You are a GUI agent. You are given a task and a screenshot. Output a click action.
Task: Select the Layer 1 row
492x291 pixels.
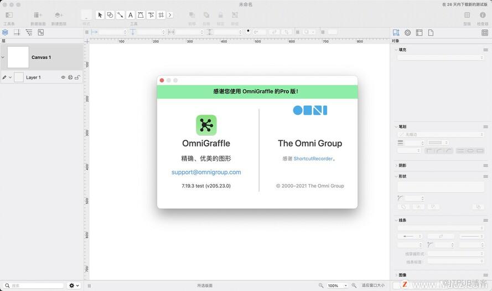pyautogui.click(x=42, y=77)
